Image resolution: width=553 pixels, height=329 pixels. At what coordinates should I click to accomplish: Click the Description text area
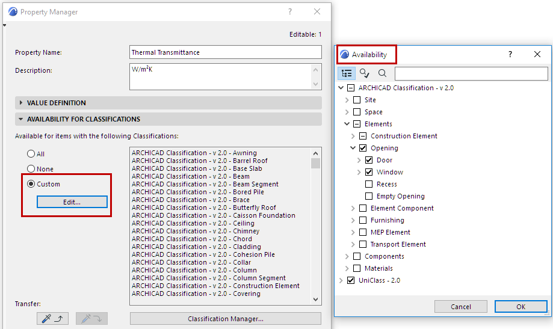(220, 76)
